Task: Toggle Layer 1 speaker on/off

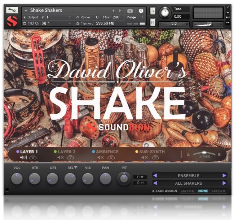Action: point(24,158)
